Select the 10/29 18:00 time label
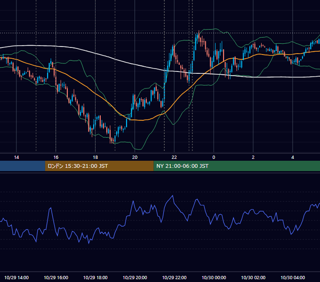The width and height of the screenshot is (320, 282). click(96, 277)
